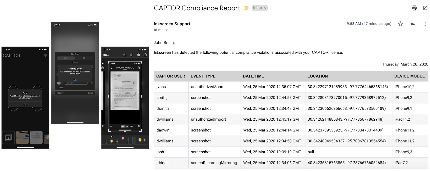Viewport: 430px width, 171px height.
Task: Tap share icon beside jsmith document title
Action: click(139, 68)
